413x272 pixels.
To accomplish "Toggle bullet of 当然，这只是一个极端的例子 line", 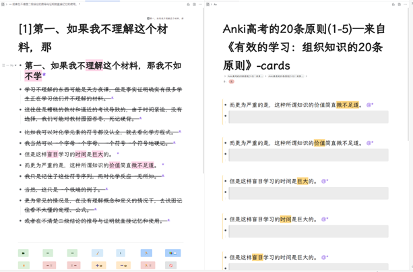I will (20, 190).
